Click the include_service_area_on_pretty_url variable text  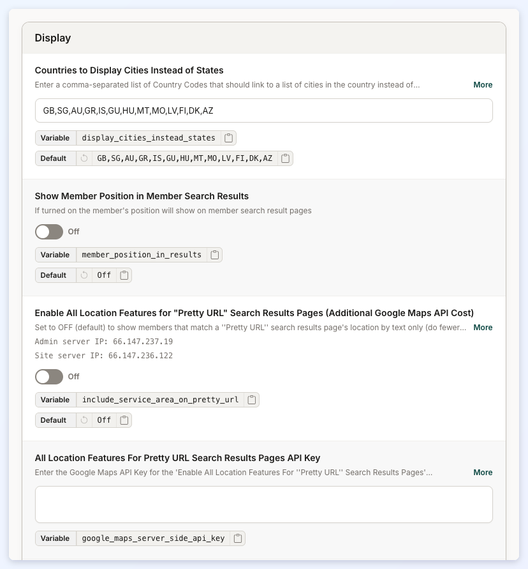click(160, 400)
